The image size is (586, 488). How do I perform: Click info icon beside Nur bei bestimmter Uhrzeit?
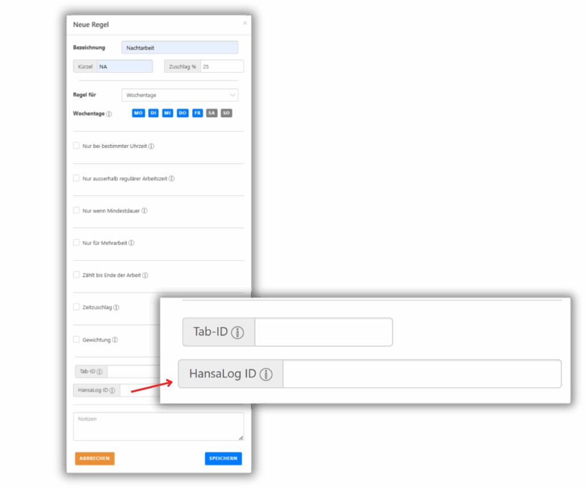[151, 146]
